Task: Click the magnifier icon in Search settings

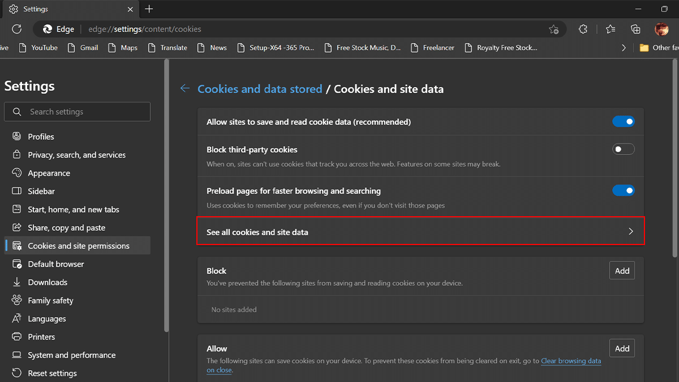Action: click(x=17, y=111)
